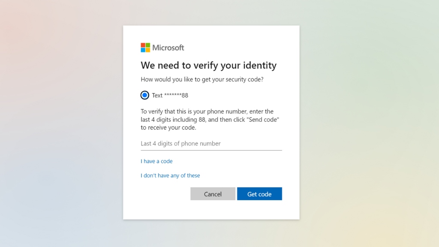Click the "How would you like" question text
Viewport: 439px width, 247px height.
pos(202,79)
